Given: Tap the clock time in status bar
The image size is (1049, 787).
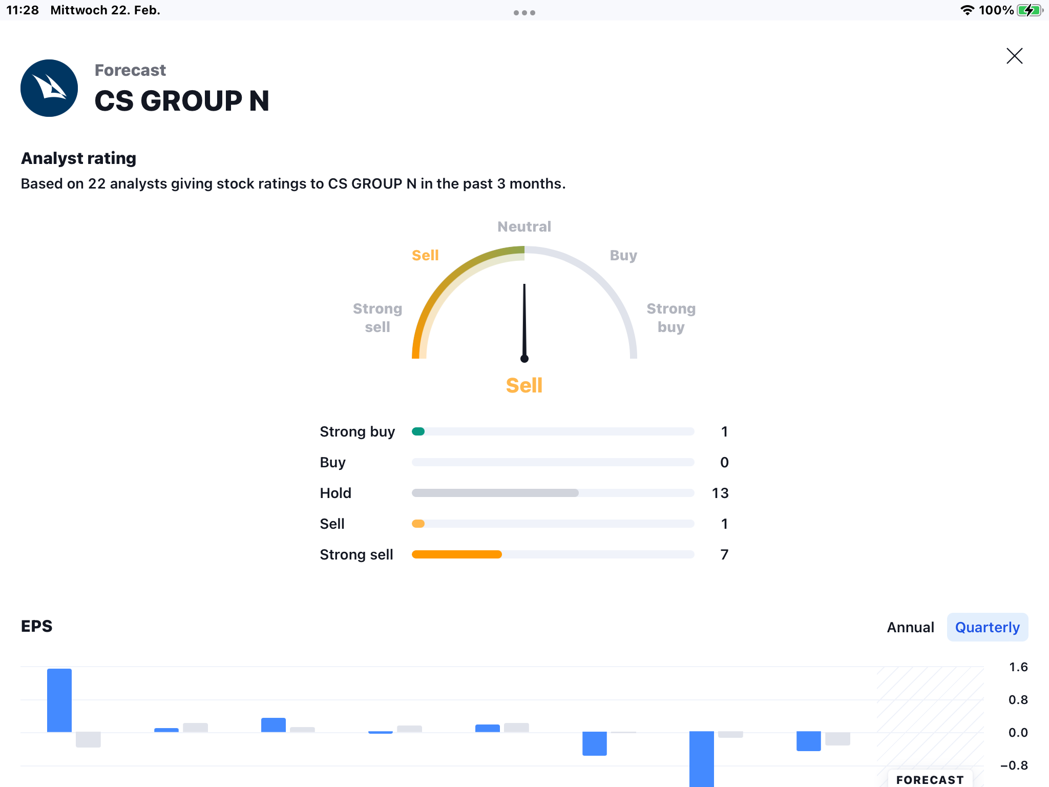Looking at the screenshot, I should 23,10.
